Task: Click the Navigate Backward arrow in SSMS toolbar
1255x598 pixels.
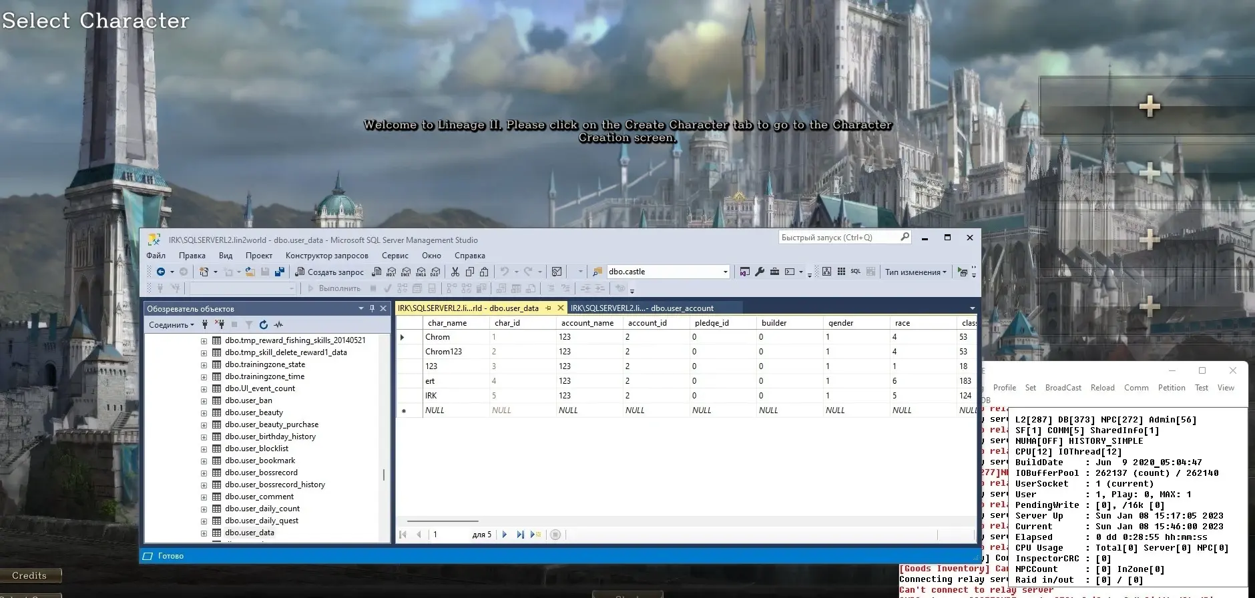Action: tap(161, 272)
